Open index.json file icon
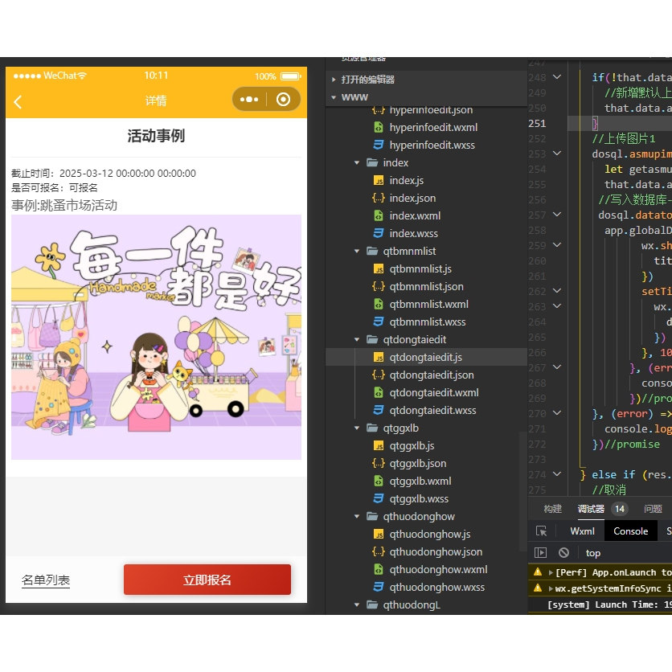Screen dimensions: 672x672 pos(379,198)
